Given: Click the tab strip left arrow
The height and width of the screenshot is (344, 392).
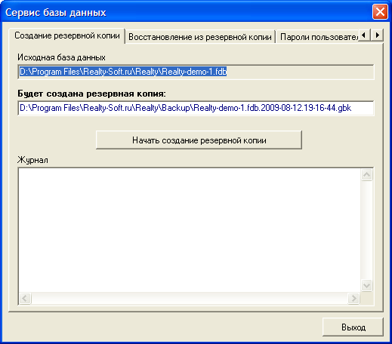Looking at the screenshot, I should click(x=364, y=35).
